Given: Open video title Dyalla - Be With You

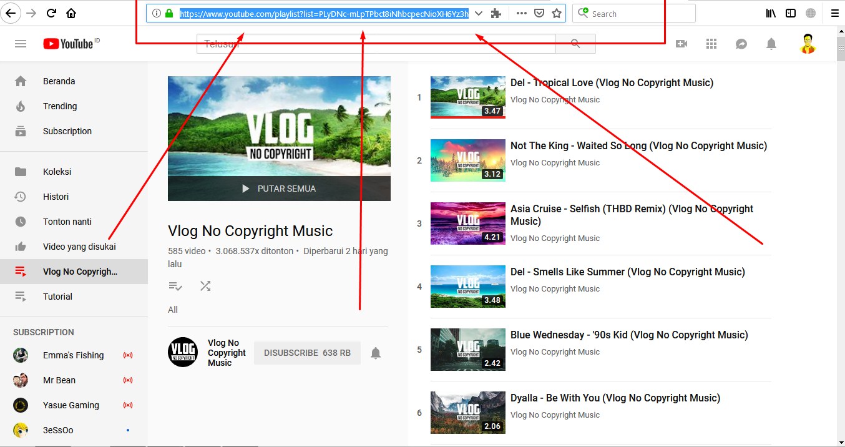Looking at the screenshot, I should click(615, 398).
